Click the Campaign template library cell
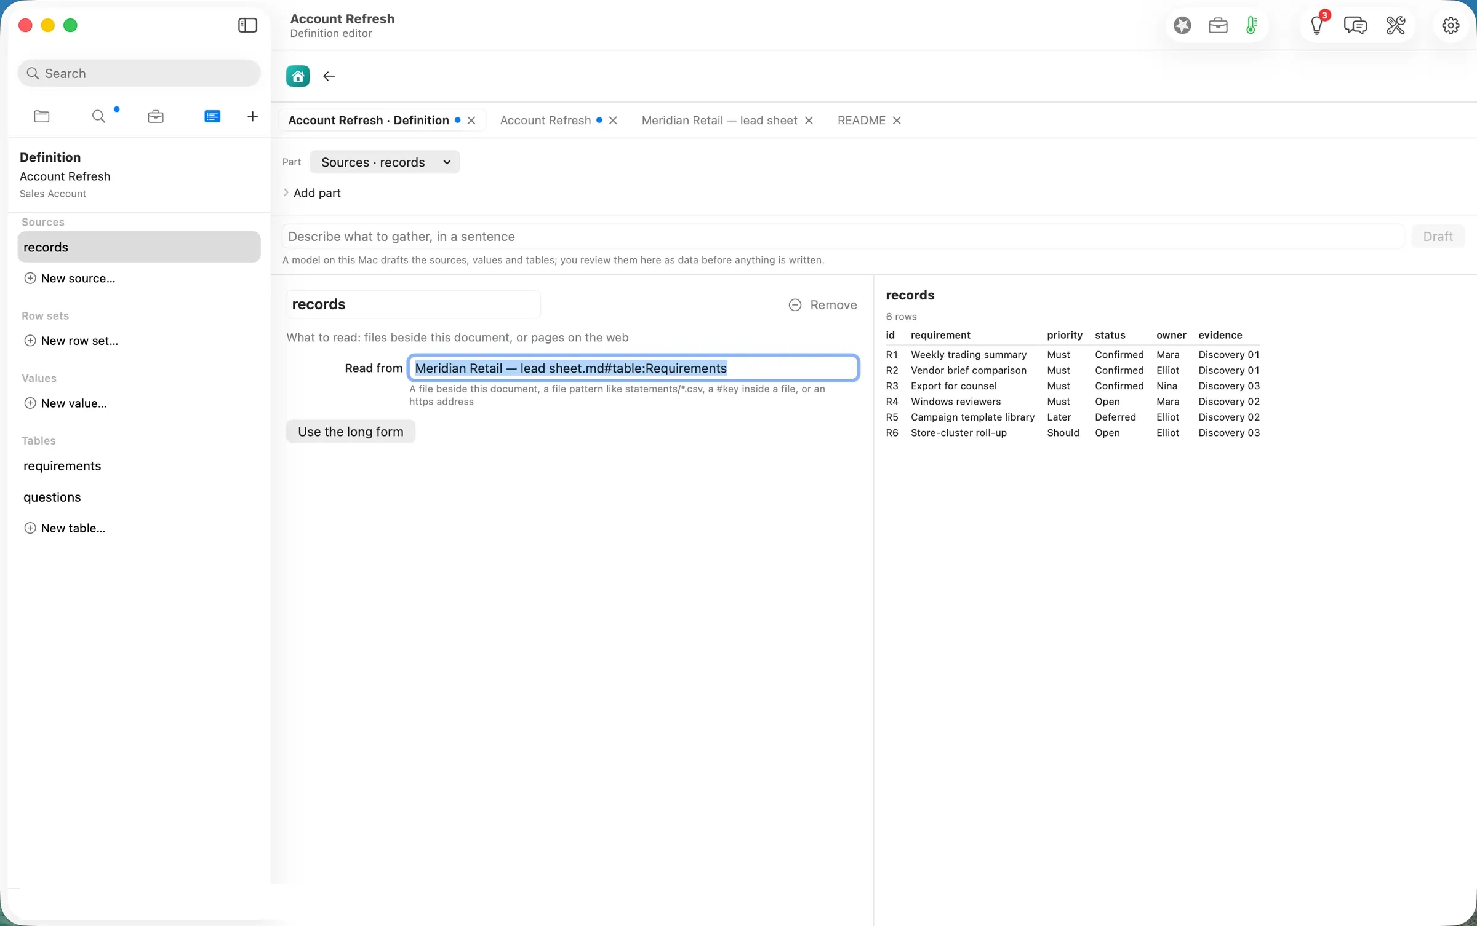The width and height of the screenshot is (1477, 926). [x=972, y=417]
